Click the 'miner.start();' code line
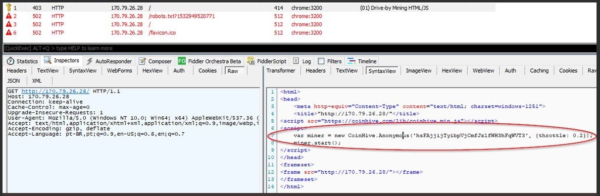The height and width of the screenshot is (196, 600). point(317,143)
